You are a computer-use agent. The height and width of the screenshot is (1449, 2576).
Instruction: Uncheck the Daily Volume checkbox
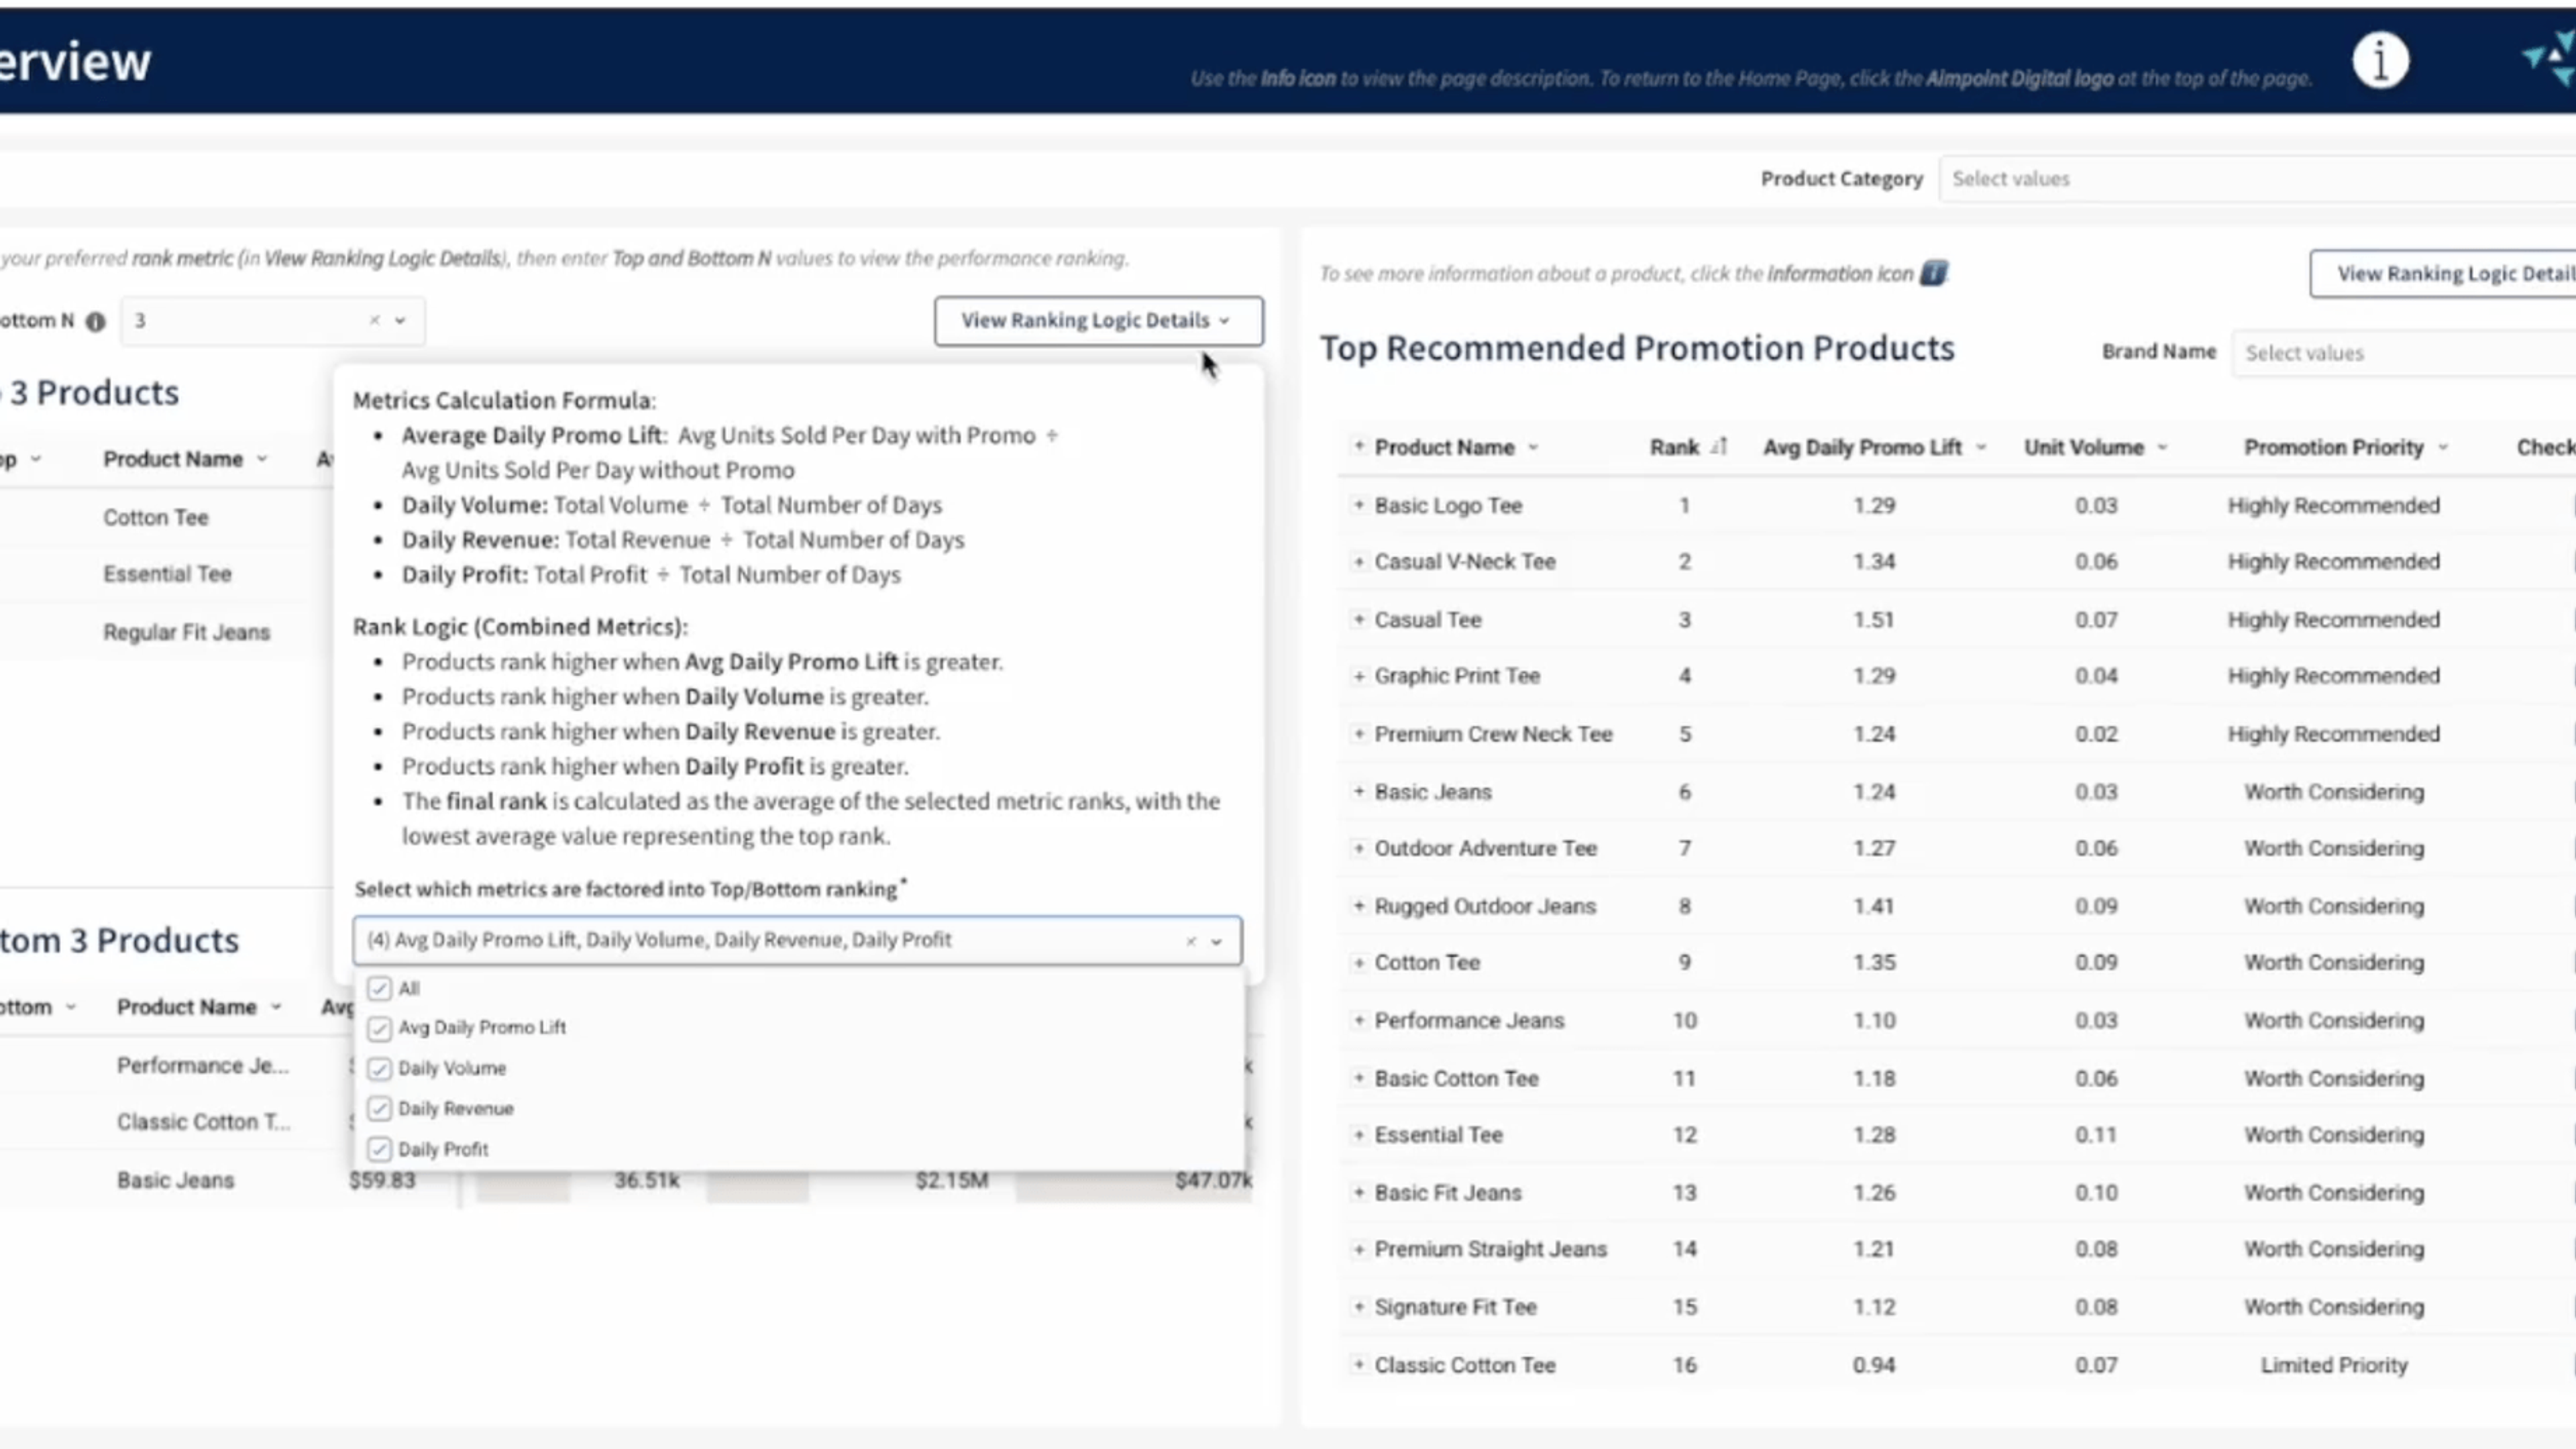pos(379,1069)
